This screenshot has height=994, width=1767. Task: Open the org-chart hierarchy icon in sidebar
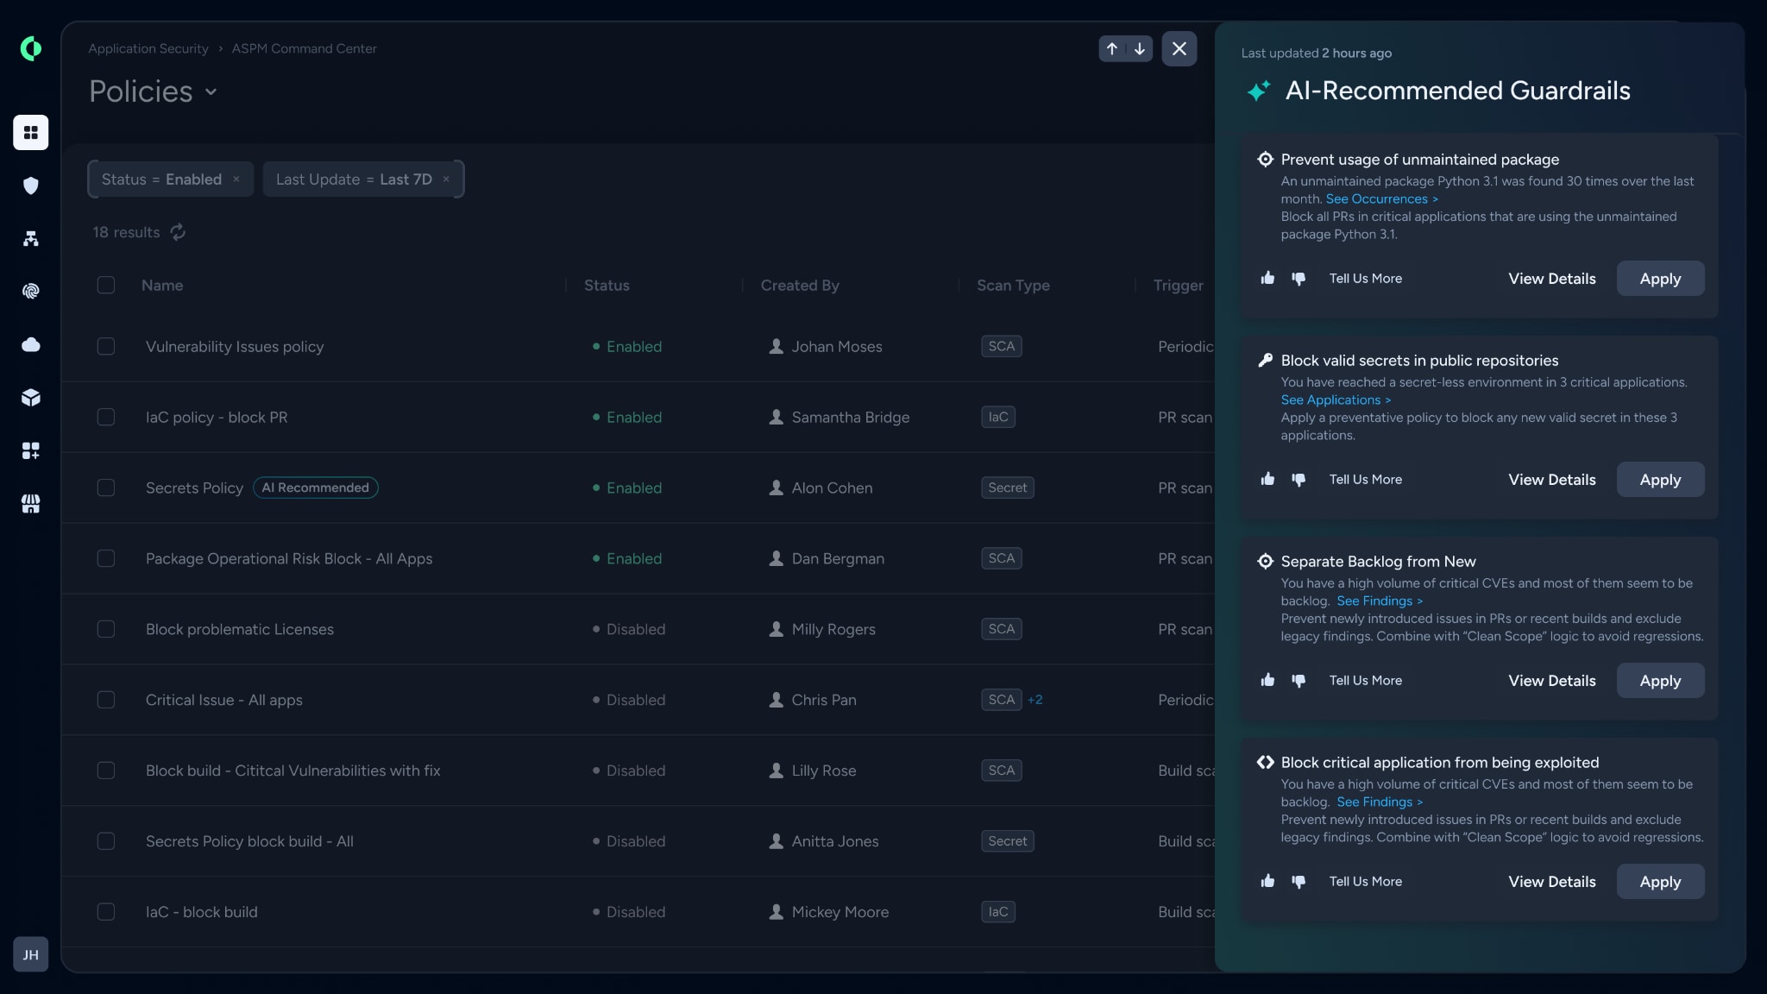click(x=31, y=239)
